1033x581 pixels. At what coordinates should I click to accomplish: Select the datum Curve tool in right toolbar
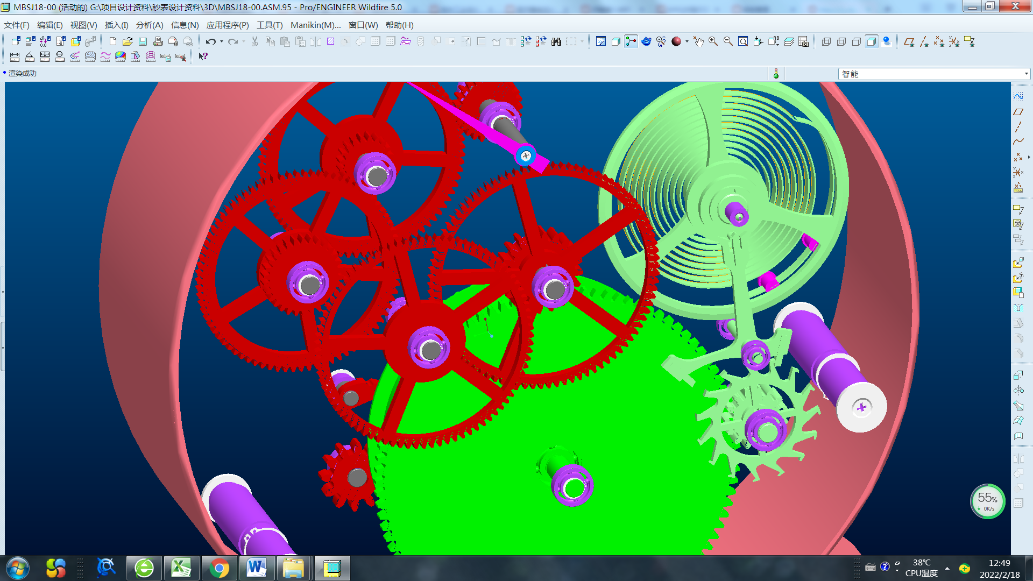[x=1018, y=141]
